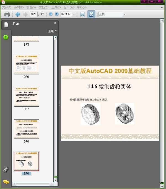Screen dimensions: 166x189
Task: Select page 377 thumbnail
Action: [26, 97]
